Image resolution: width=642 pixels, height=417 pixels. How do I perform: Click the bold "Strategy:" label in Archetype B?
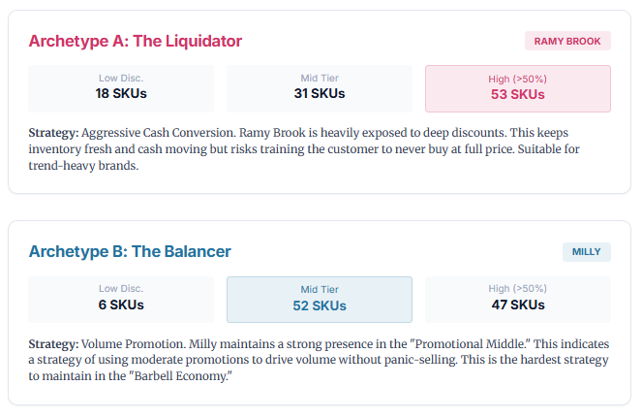(x=53, y=343)
